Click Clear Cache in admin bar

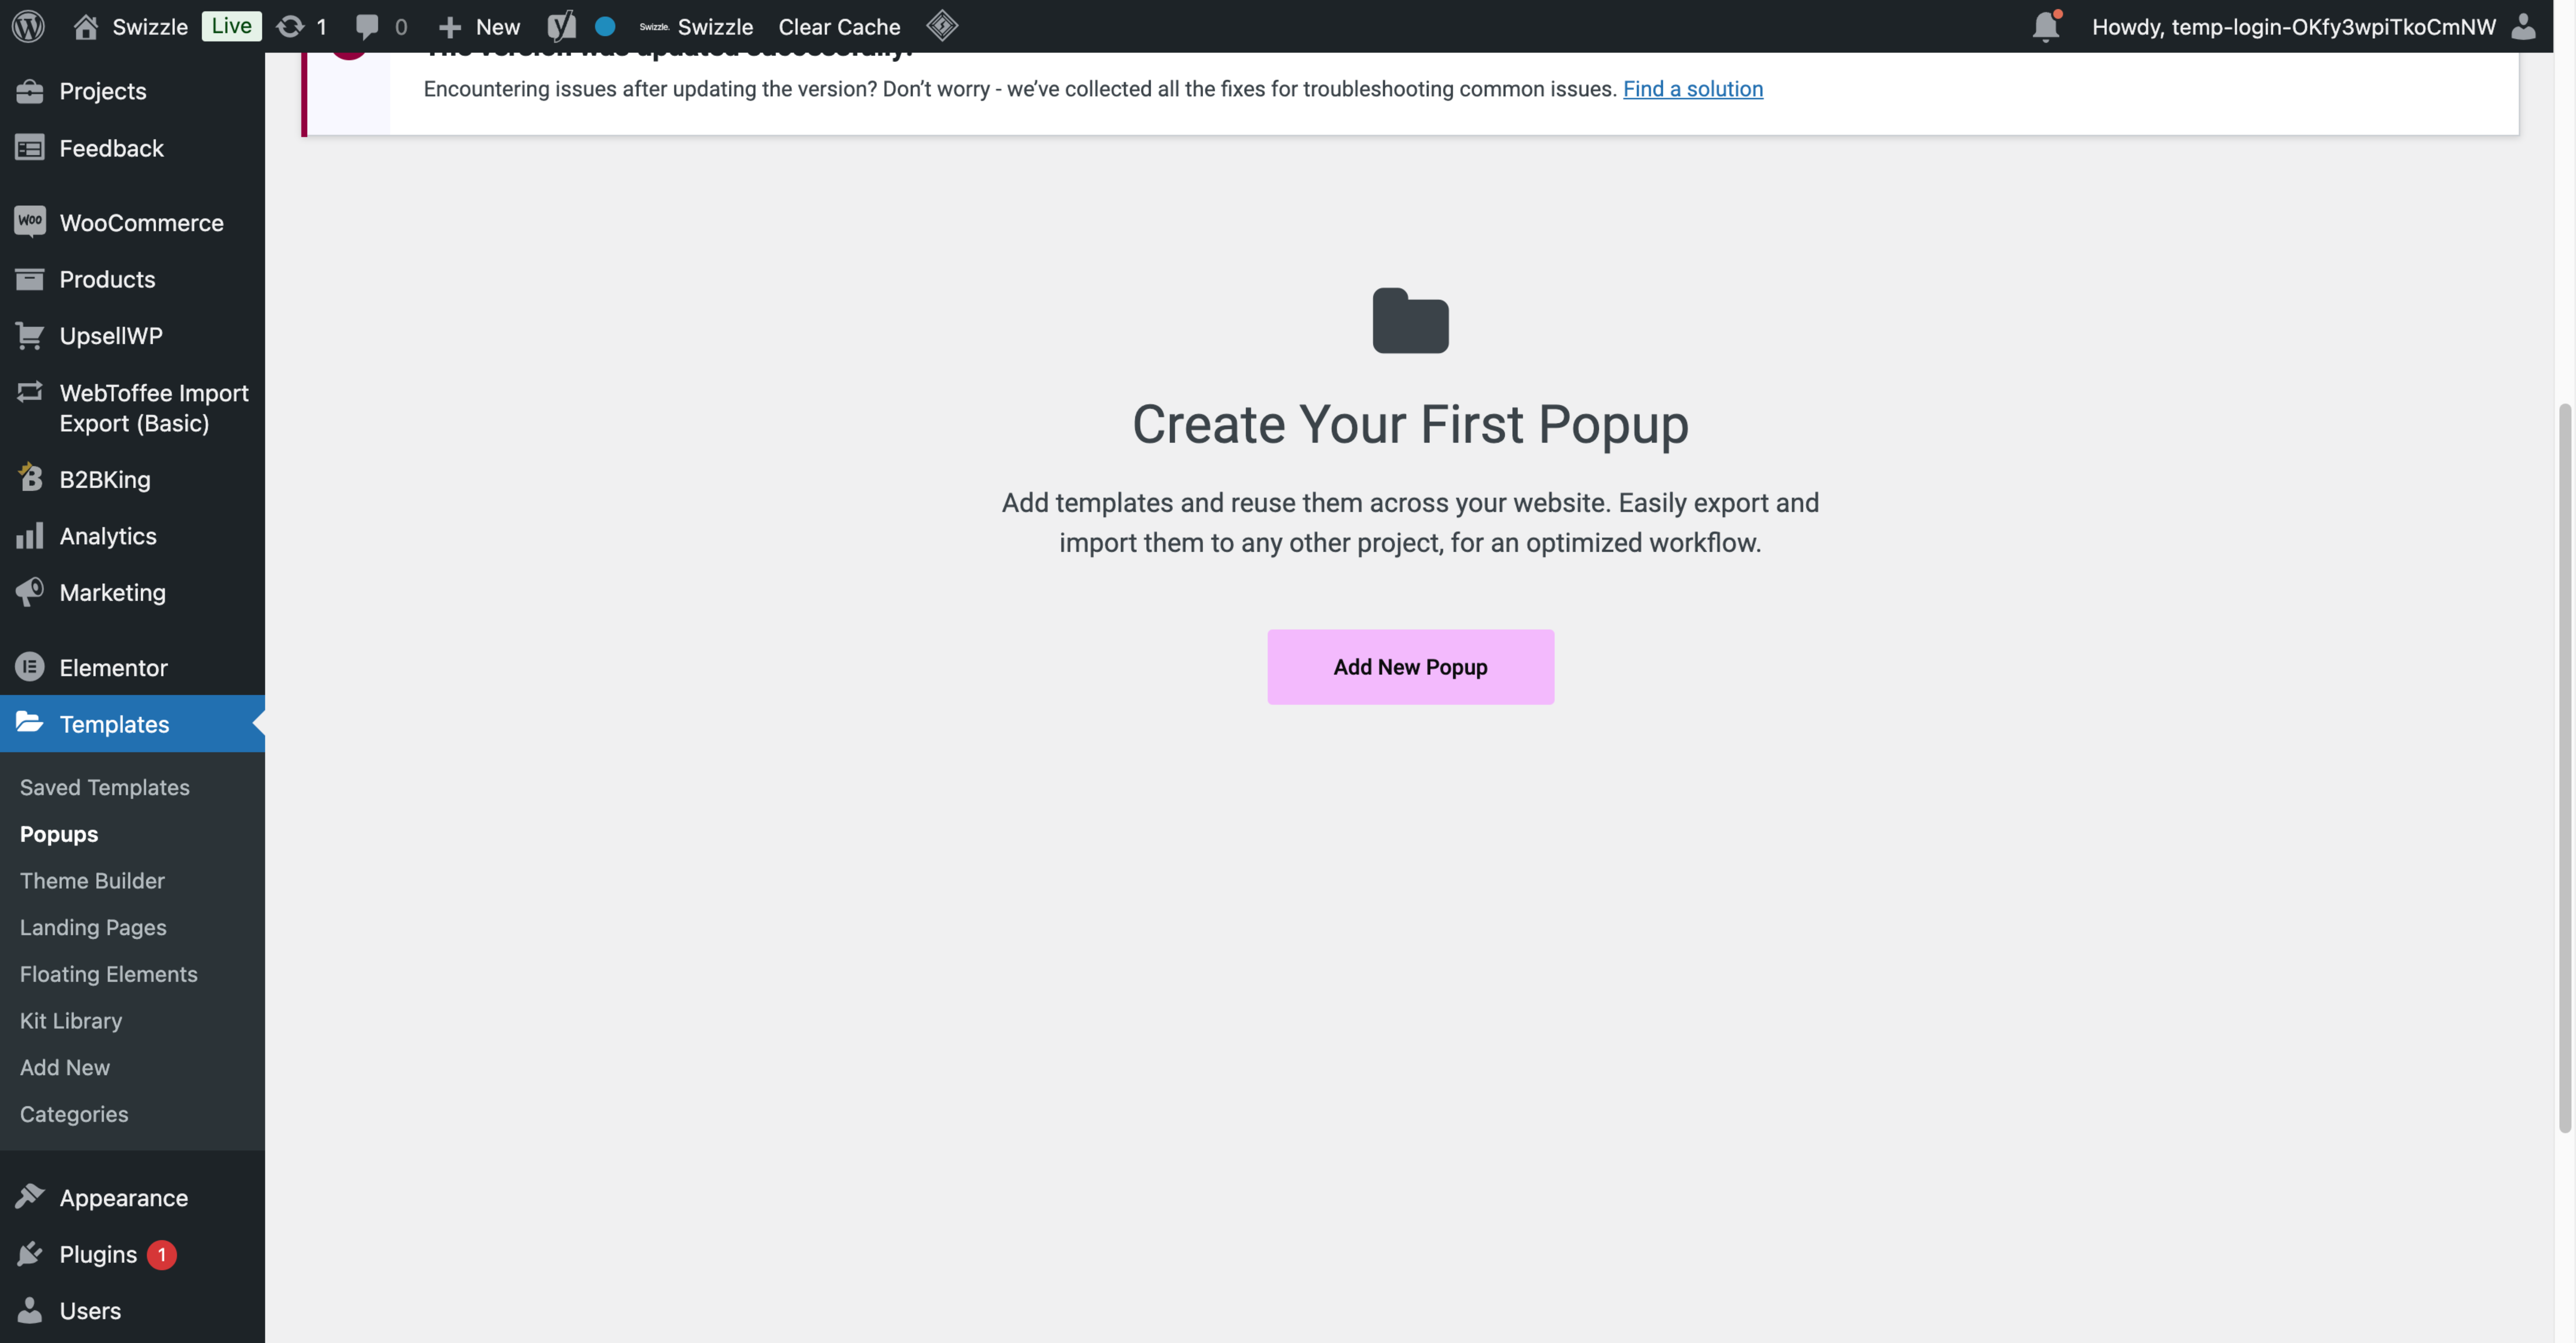[839, 27]
